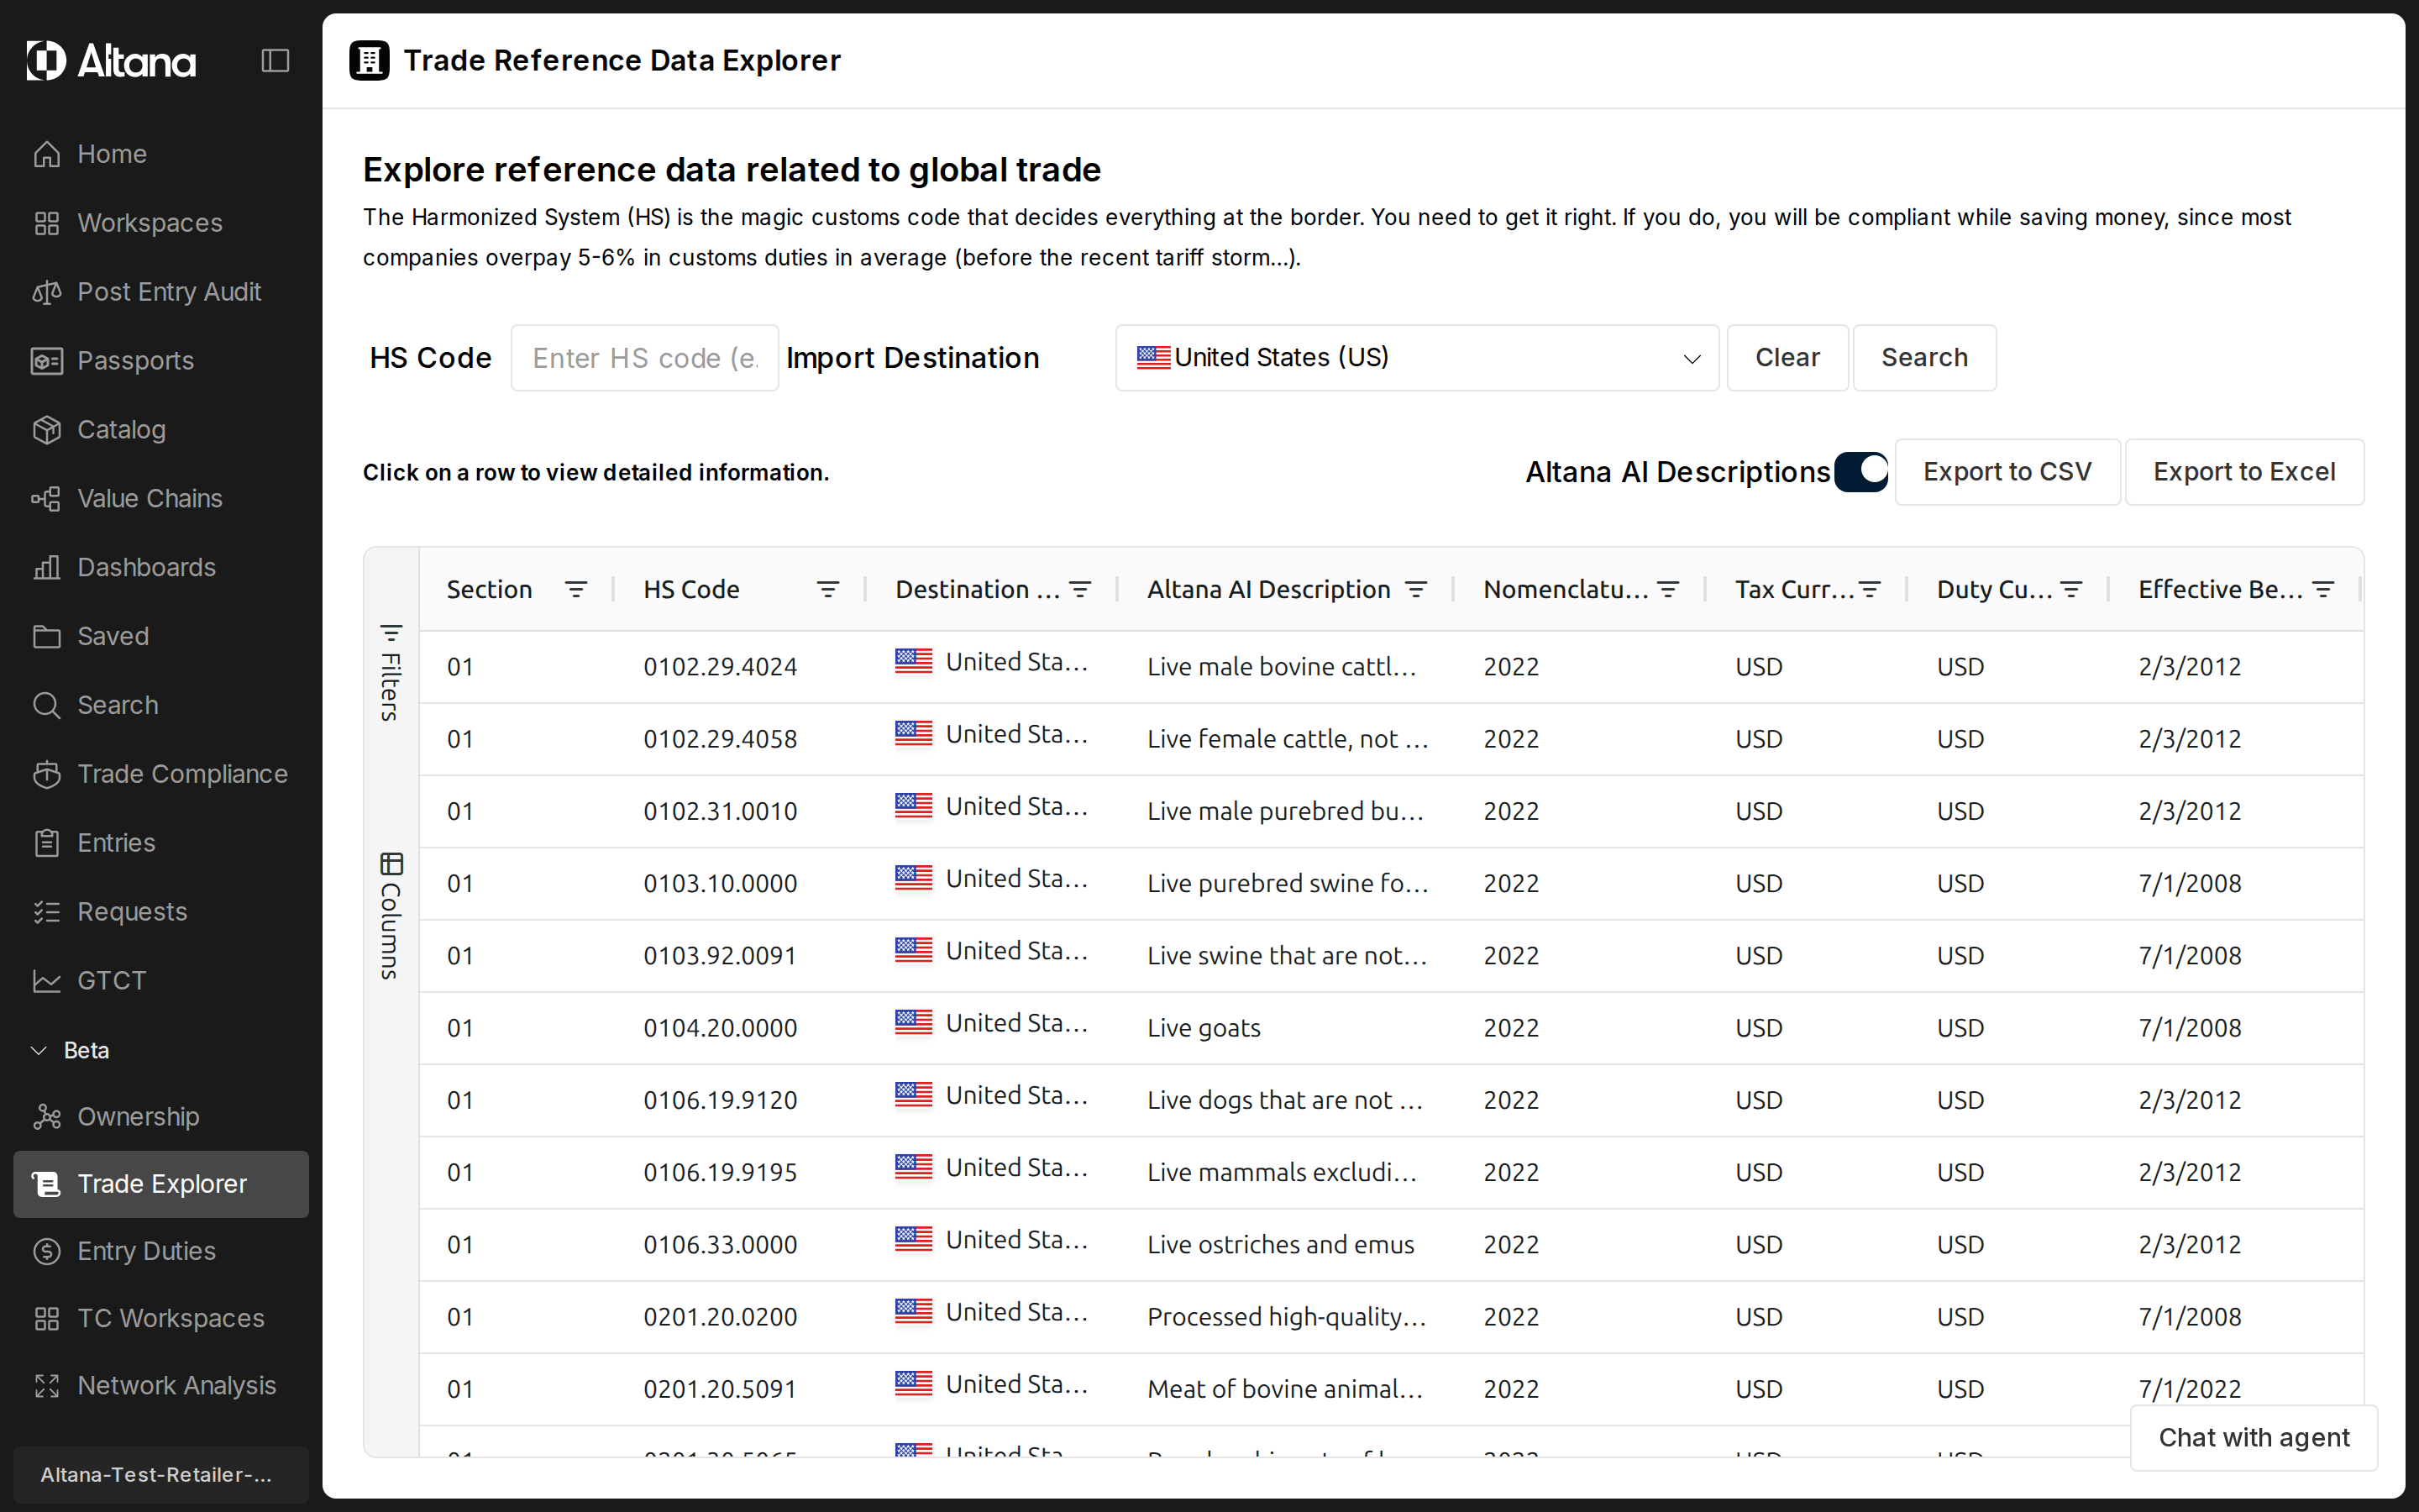Sort by Section column header
The height and width of the screenshot is (1512, 2419).
click(489, 590)
